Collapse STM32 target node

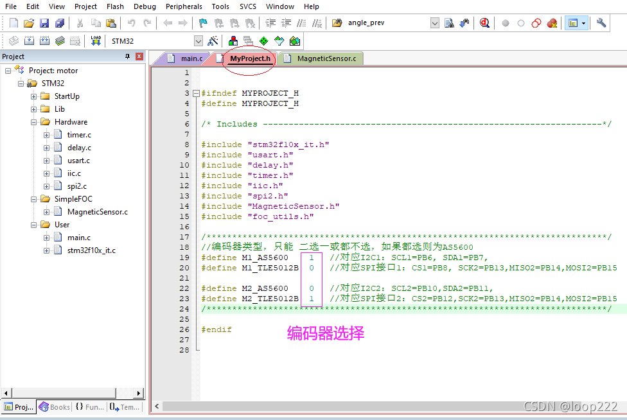[21, 83]
